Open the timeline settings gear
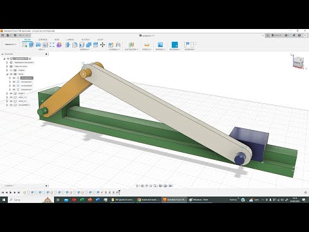The image size is (309, 232). 306,193
